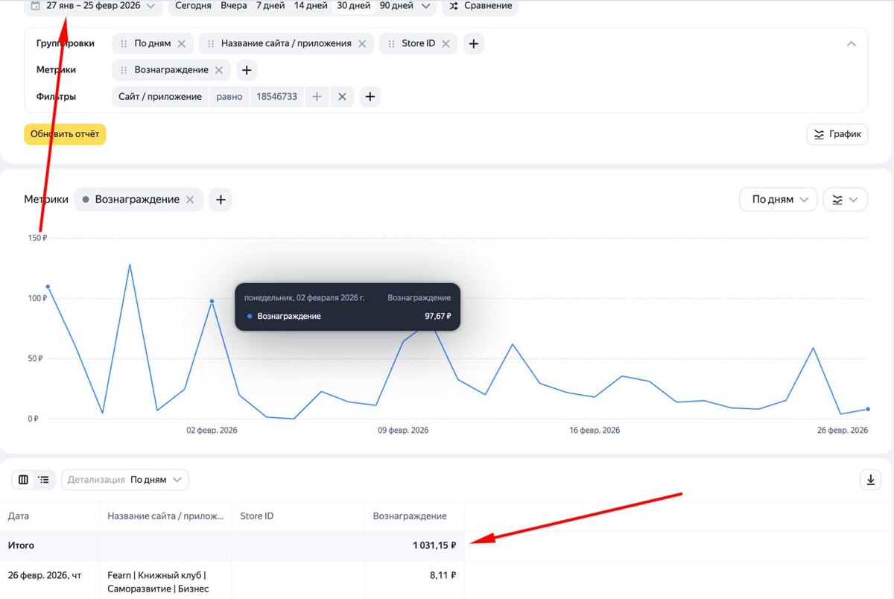This screenshot has height=599, width=894.
Task: Open the Детализация По дням dropdown
Action: click(x=125, y=480)
